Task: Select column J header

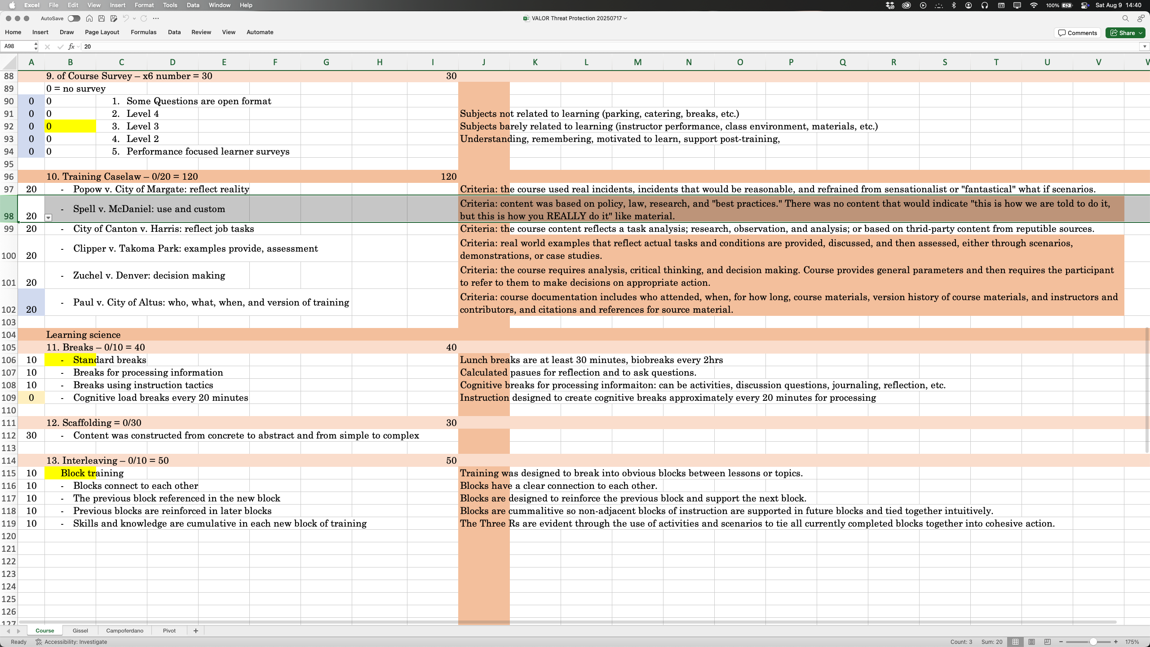Action: click(x=484, y=62)
